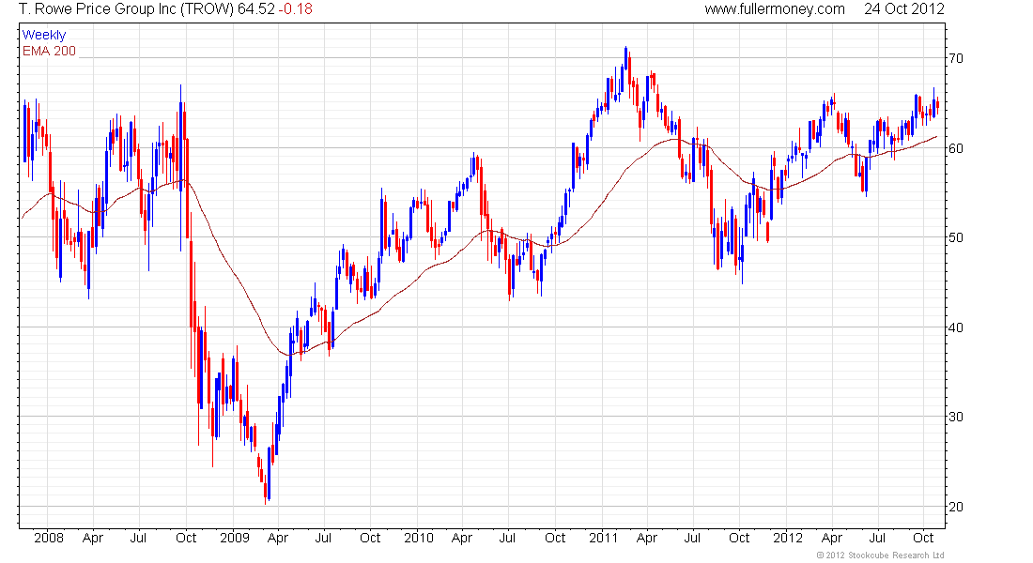Image resolution: width=1033 pixels, height=563 pixels.
Task: Click the y-axis label 60
Action: point(955,148)
